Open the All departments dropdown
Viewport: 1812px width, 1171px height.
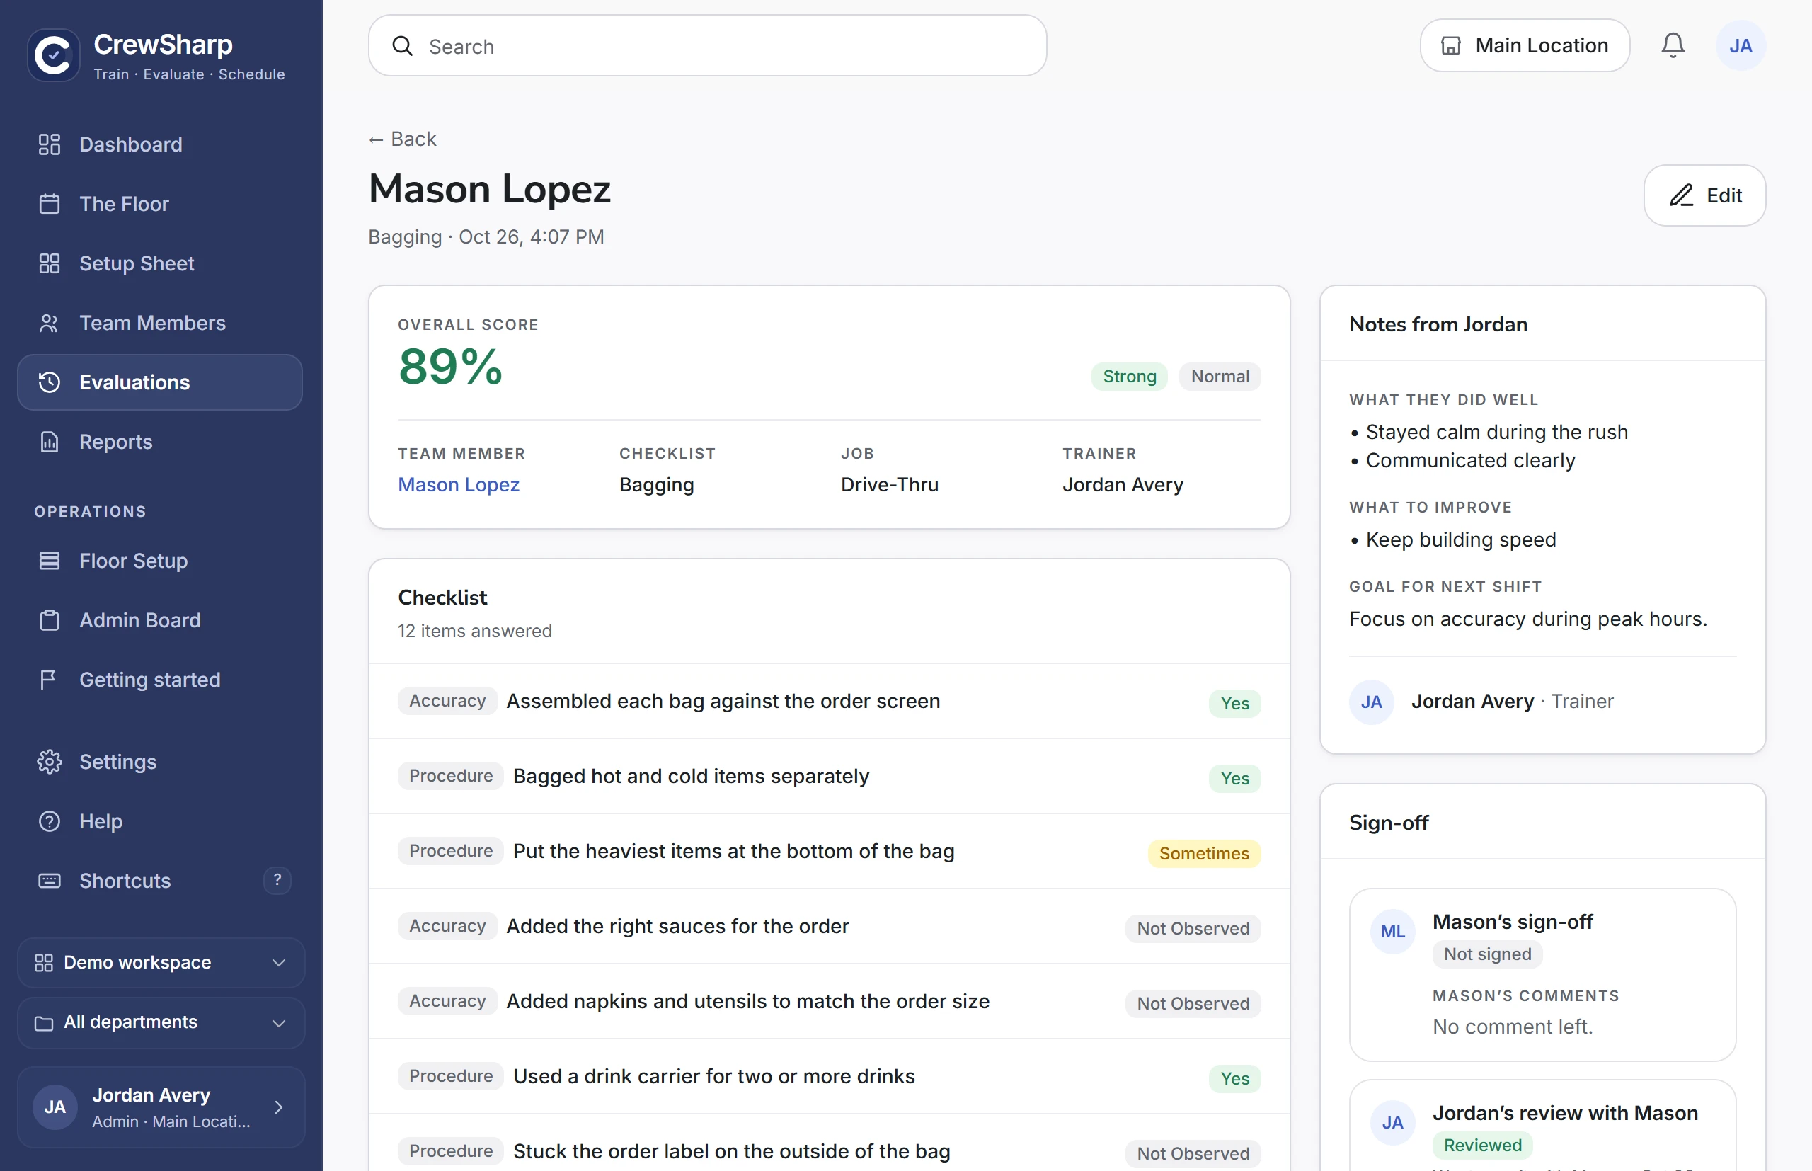point(161,1023)
